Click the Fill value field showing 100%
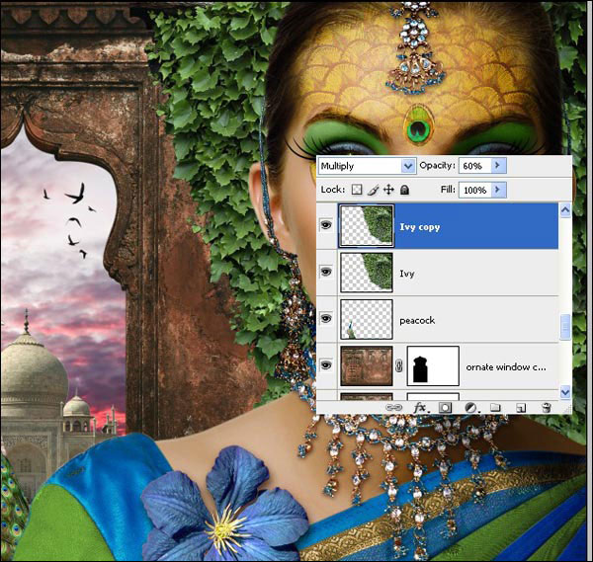This screenshot has height=562, width=593. tap(474, 190)
